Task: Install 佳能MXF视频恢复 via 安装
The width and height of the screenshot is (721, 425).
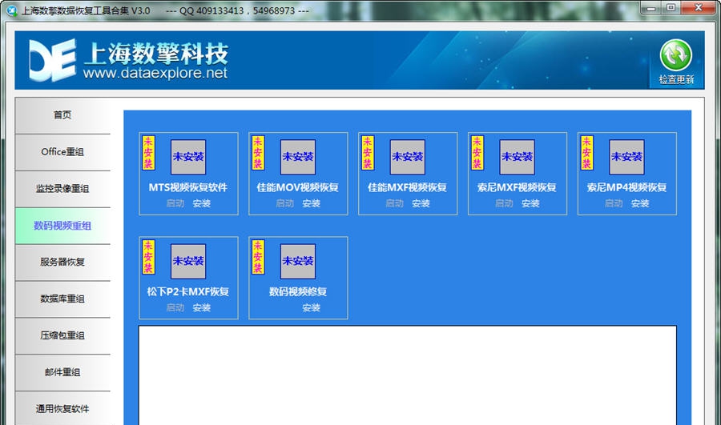Action: pyautogui.click(x=421, y=203)
